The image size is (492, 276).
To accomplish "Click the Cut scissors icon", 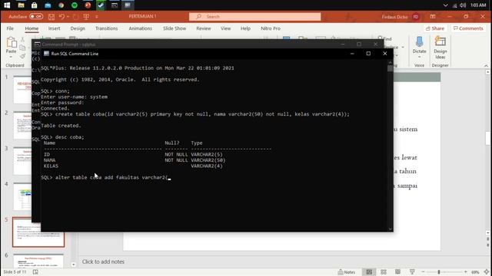I will [x=22, y=40].
